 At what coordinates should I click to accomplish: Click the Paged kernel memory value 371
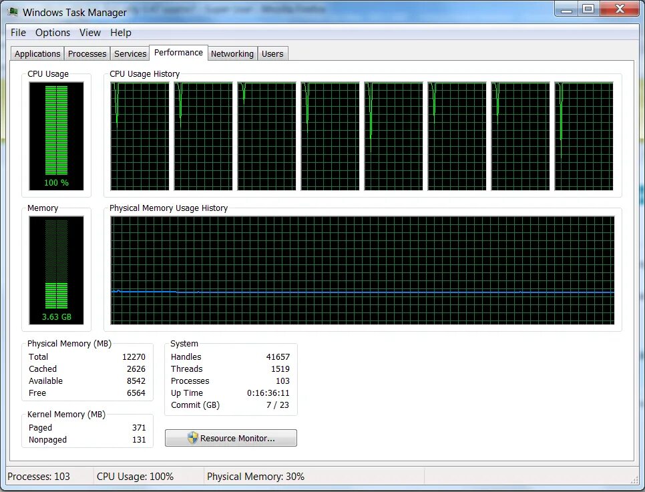tap(139, 427)
